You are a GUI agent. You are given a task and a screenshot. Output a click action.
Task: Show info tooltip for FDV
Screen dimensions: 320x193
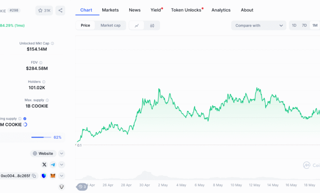pyautogui.click(x=41, y=62)
